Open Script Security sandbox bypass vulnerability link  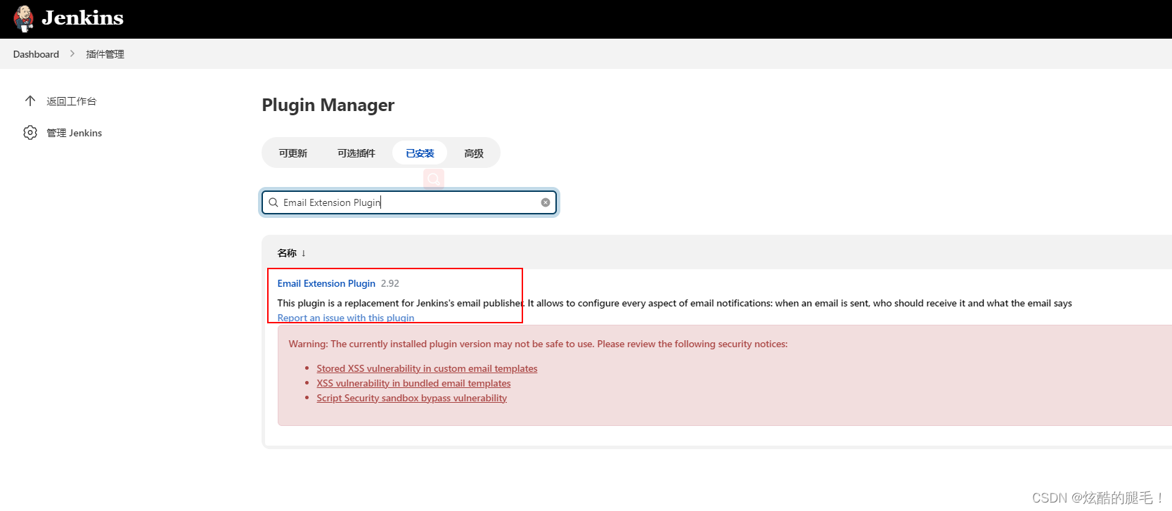click(x=411, y=398)
